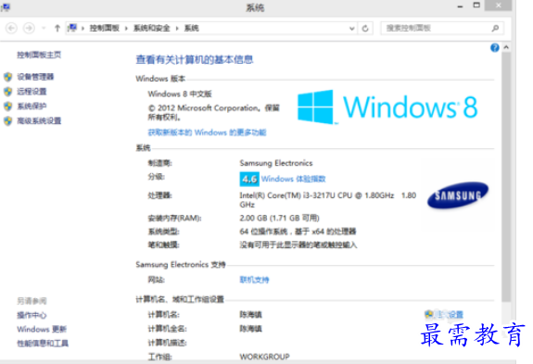Select the Windows 8 中文版 edition text
533x364 pixels.
click(x=180, y=94)
